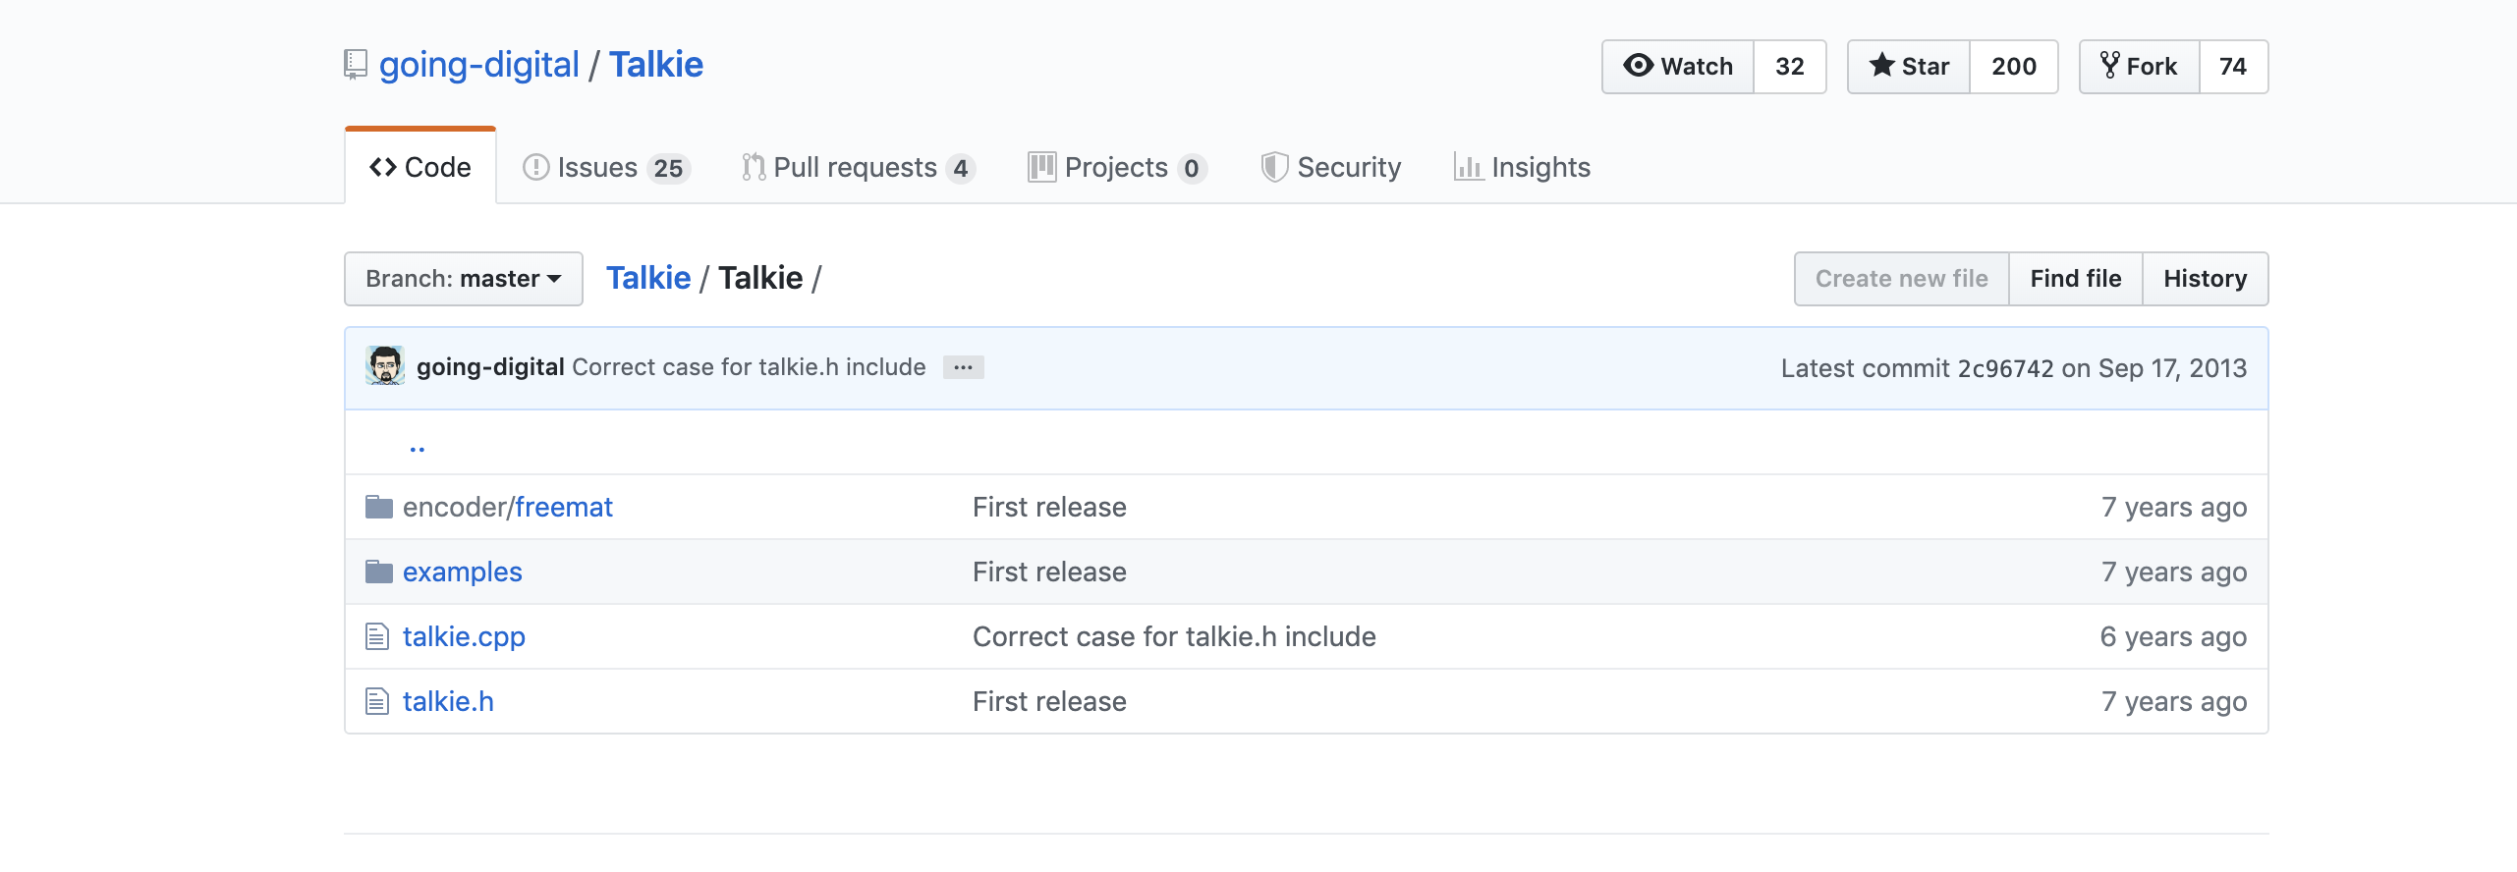Click the repository book icon

point(356,65)
